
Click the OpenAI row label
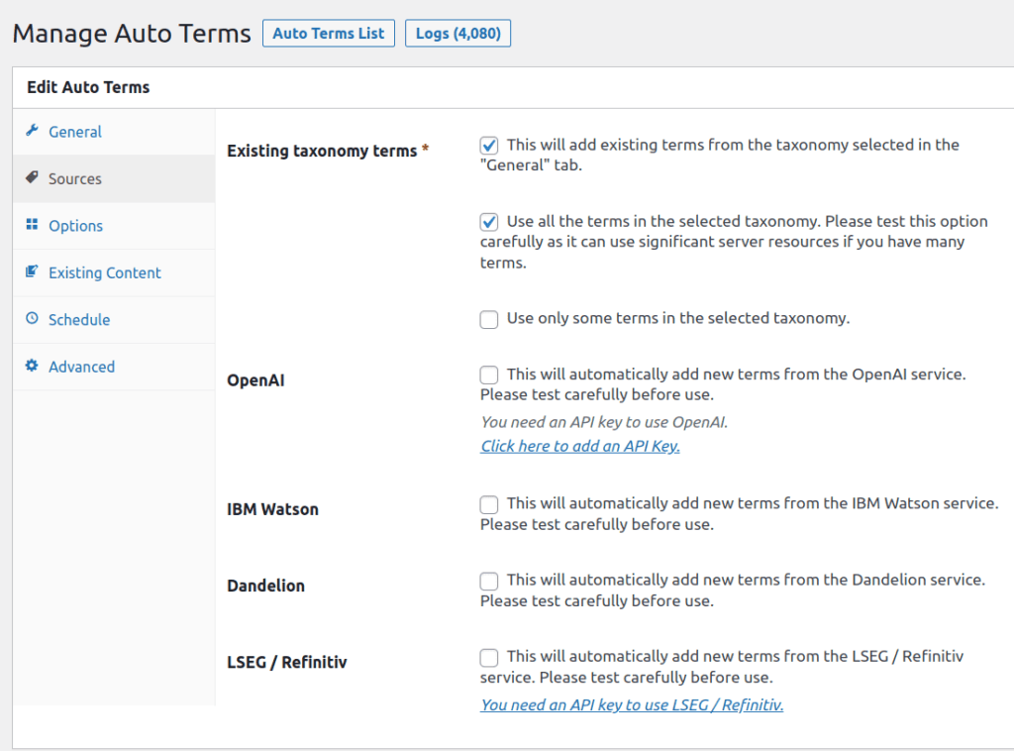pyautogui.click(x=255, y=380)
